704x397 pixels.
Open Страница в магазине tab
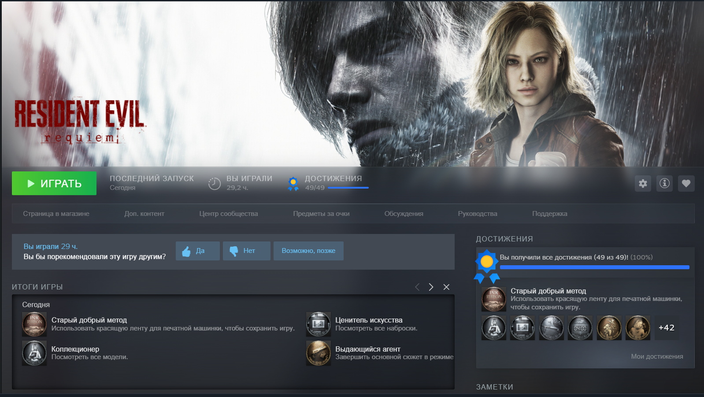point(56,214)
